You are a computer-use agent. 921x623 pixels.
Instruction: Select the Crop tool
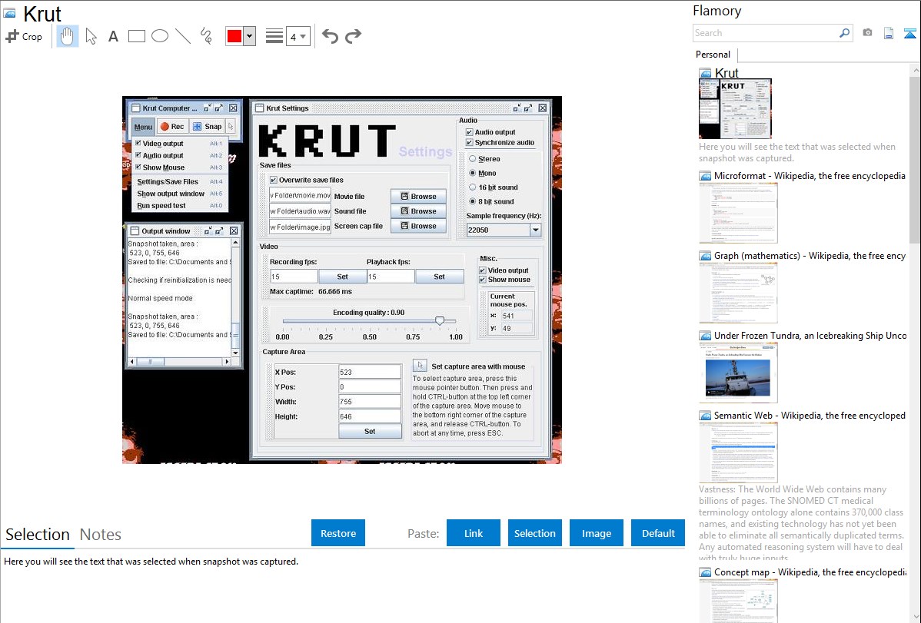(24, 36)
